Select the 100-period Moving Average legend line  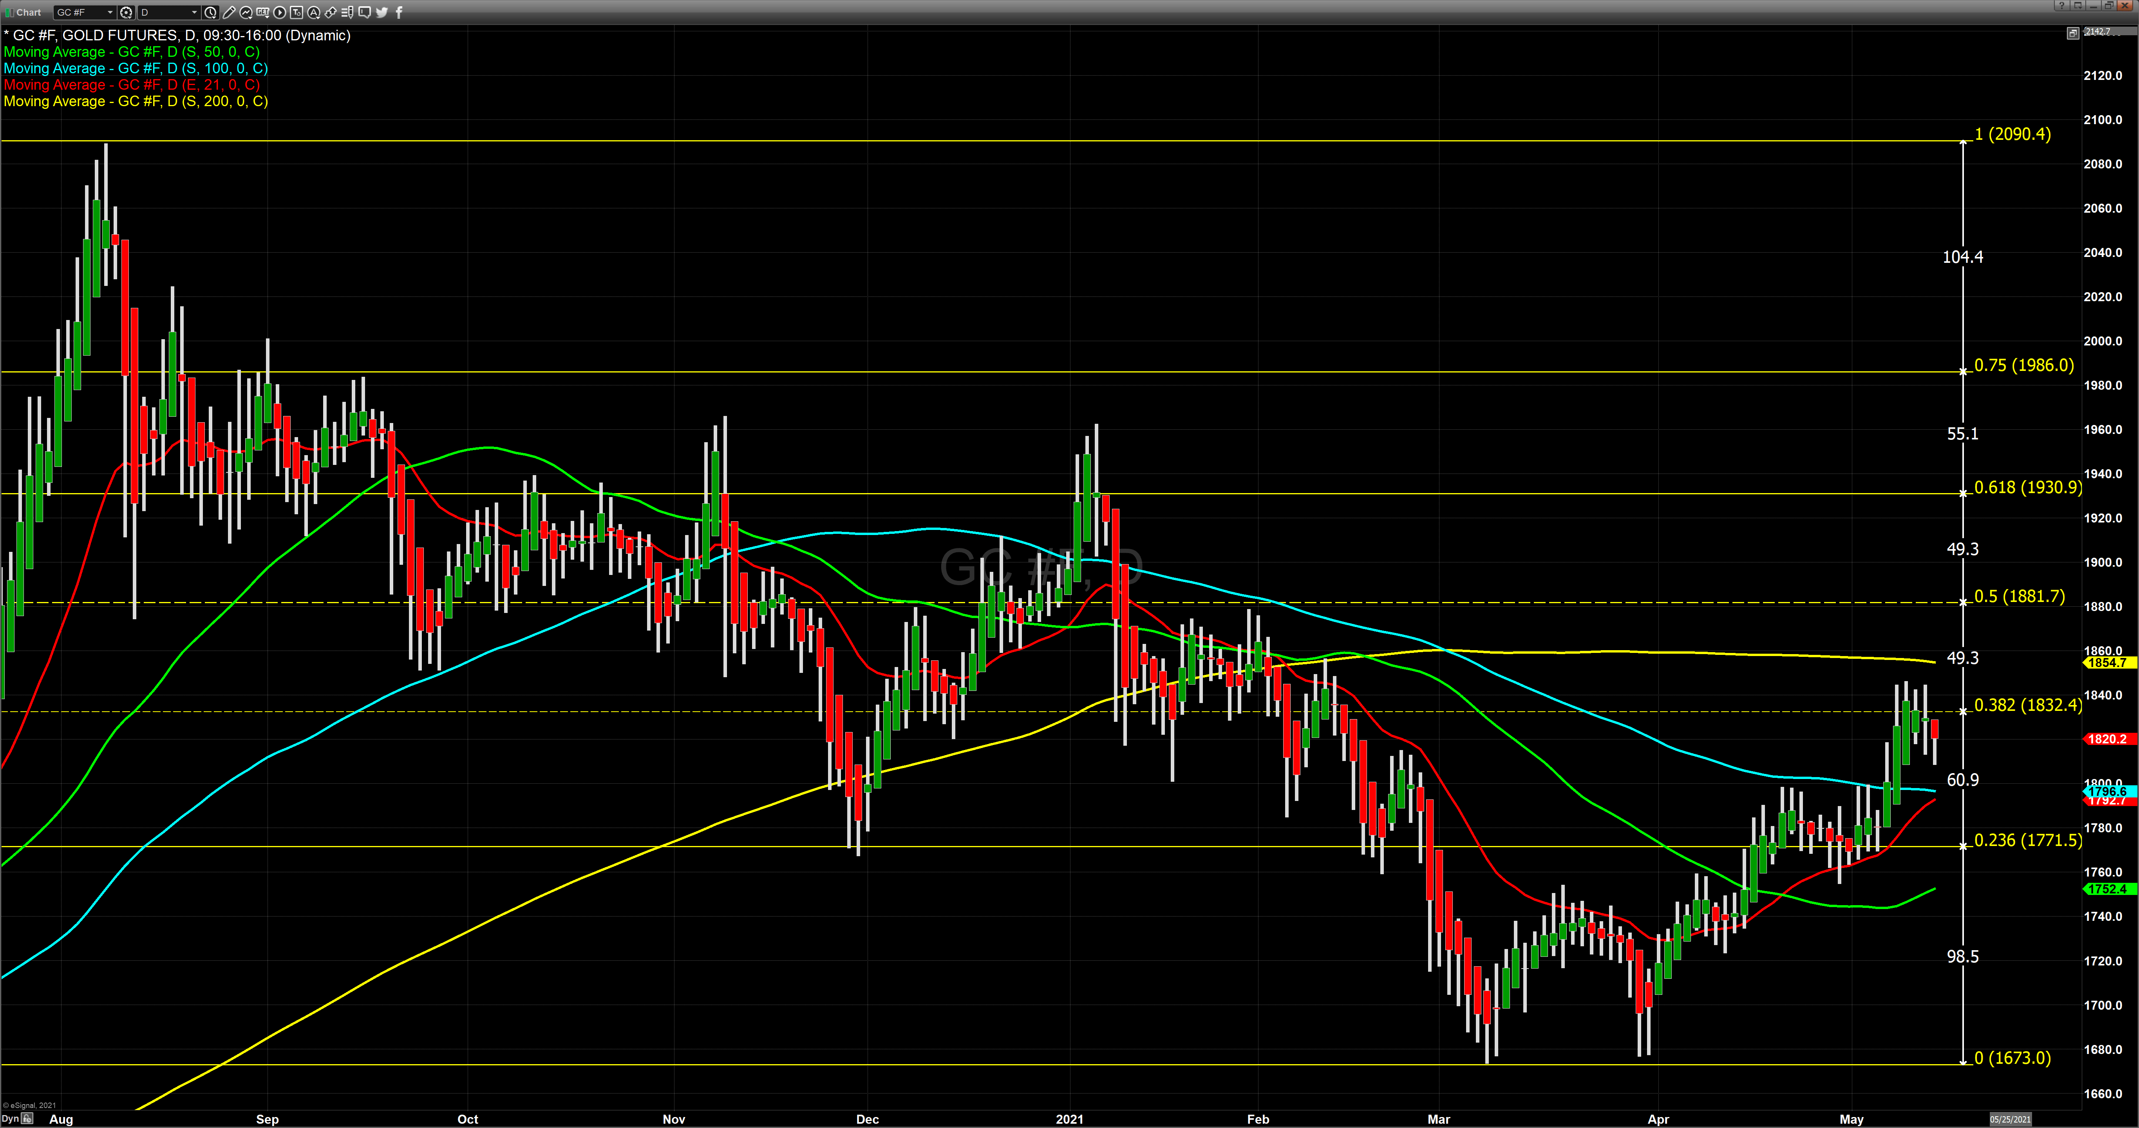[x=136, y=68]
